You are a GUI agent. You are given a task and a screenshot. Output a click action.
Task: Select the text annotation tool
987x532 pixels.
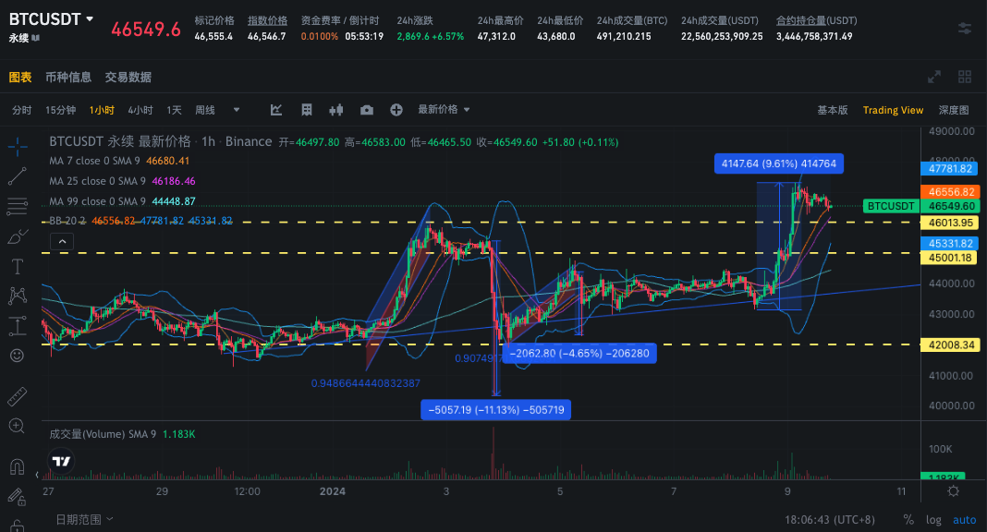(18, 267)
